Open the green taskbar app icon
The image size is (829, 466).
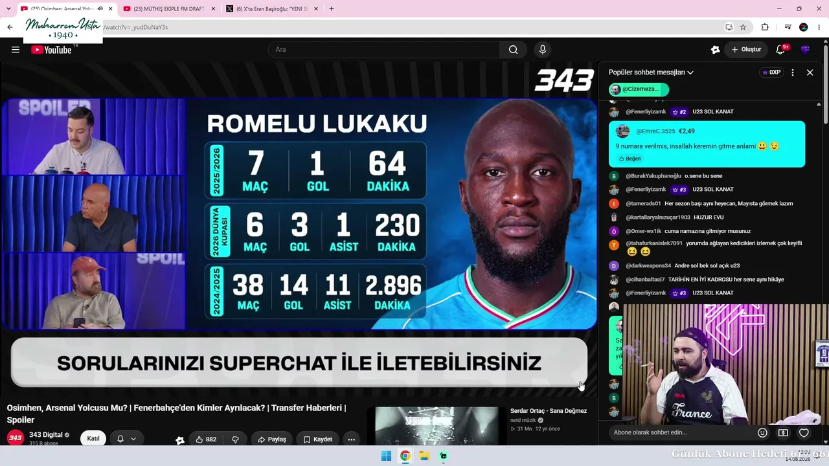click(x=444, y=456)
